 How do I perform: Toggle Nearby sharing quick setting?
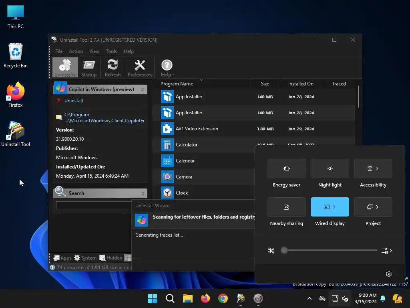click(287, 207)
